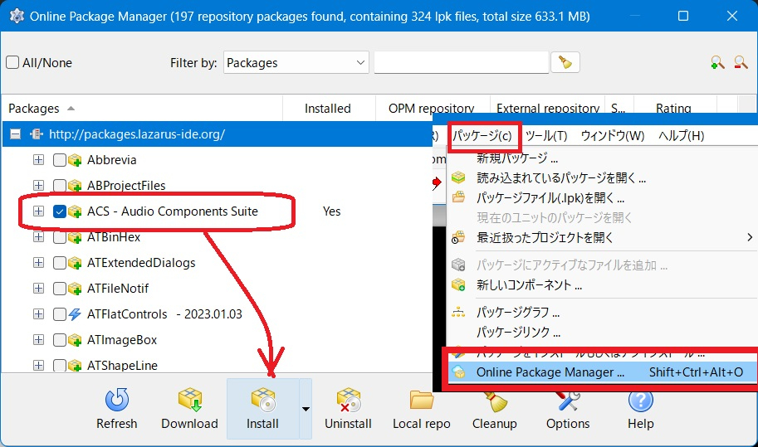758x447 pixels.
Task: Click the ATImageBox package icon
Action: pos(75,340)
